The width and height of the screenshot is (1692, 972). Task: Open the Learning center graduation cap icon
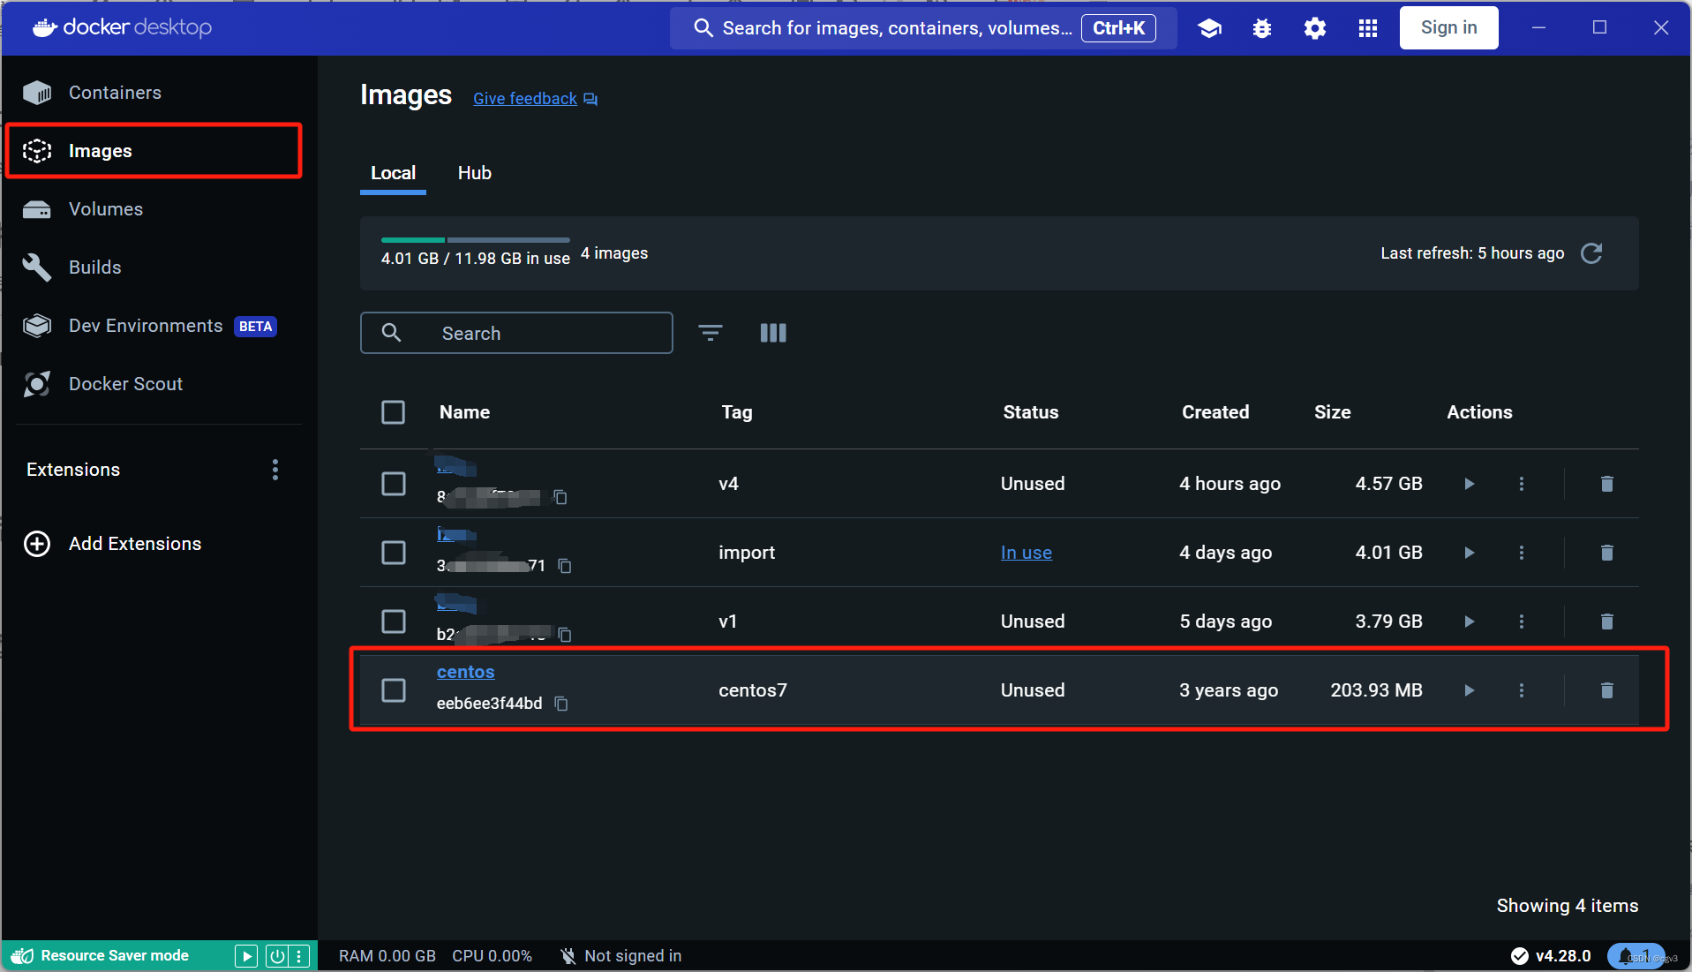click(1209, 28)
